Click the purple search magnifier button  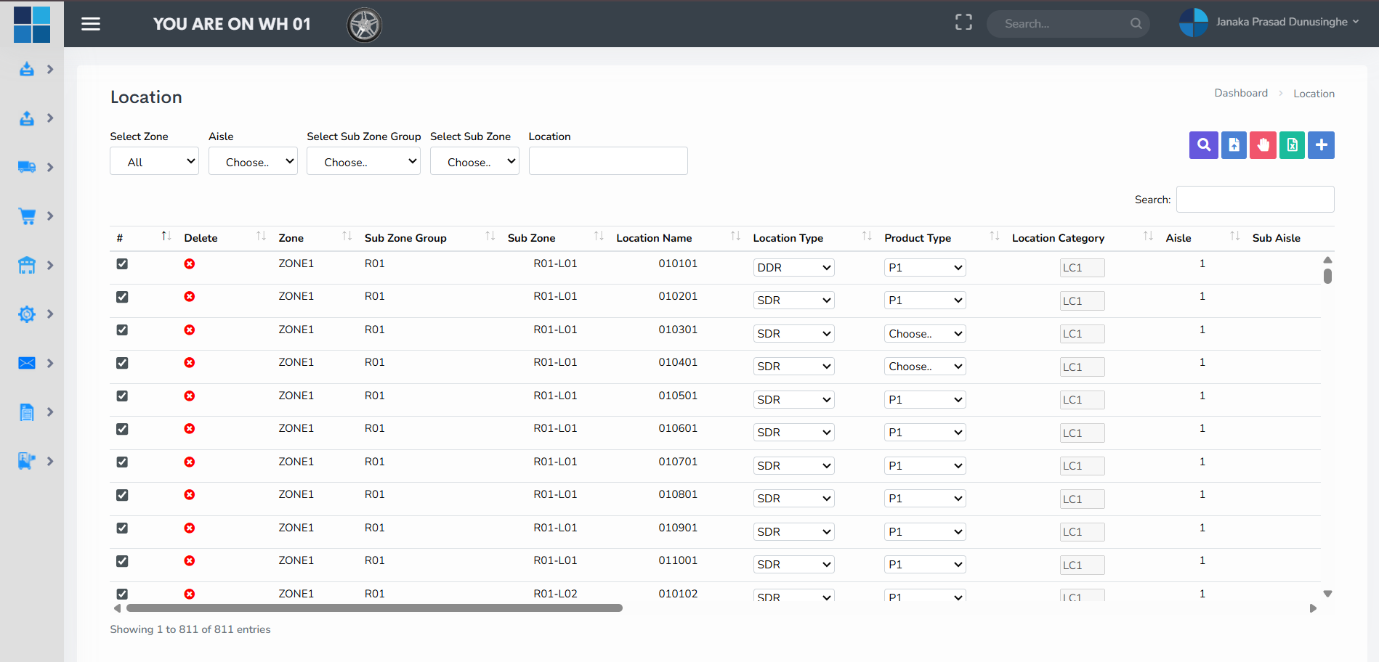click(x=1203, y=145)
